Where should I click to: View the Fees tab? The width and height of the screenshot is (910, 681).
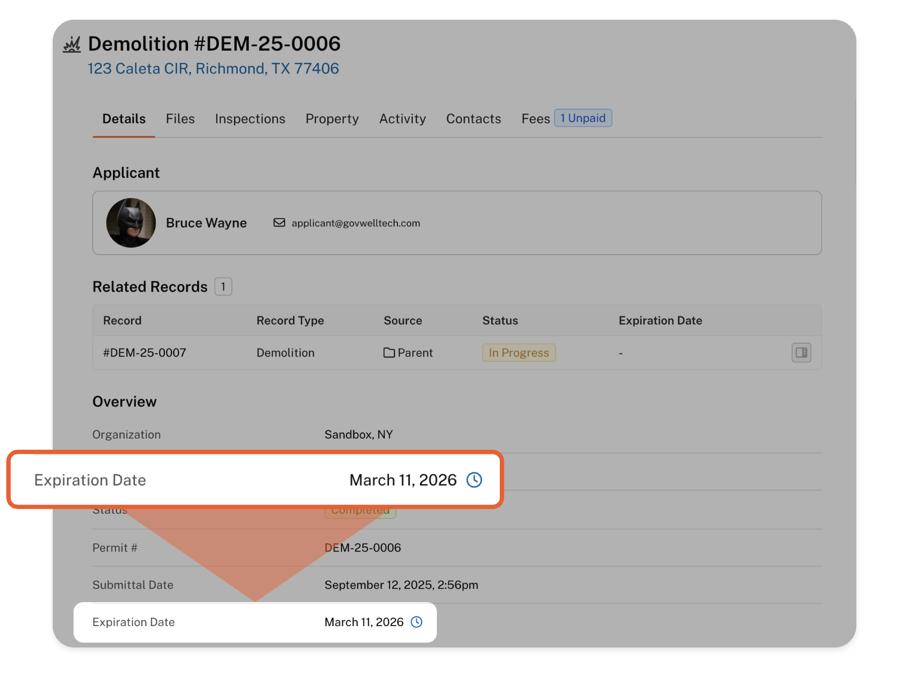pyautogui.click(x=535, y=119)
